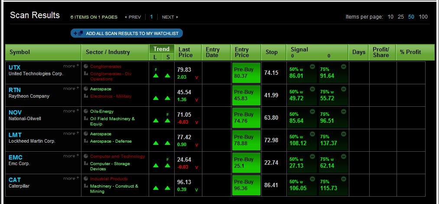Expand more details for CAT
Screen dimensions: 439x204
(x=71, y=178)
